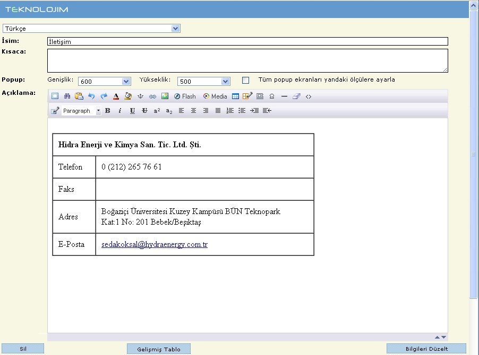
Task: Click the empty Faks value cell
Action: [204, 189]
